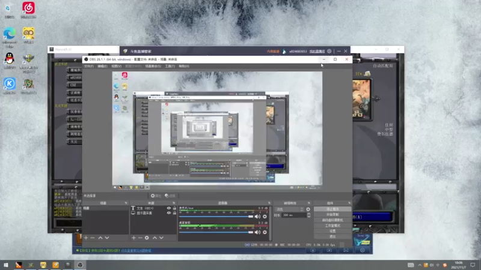Viewport: 481px width, 270px height.
Task: Pop out the Audio Mixer dock icon
Action: (269, 203)
